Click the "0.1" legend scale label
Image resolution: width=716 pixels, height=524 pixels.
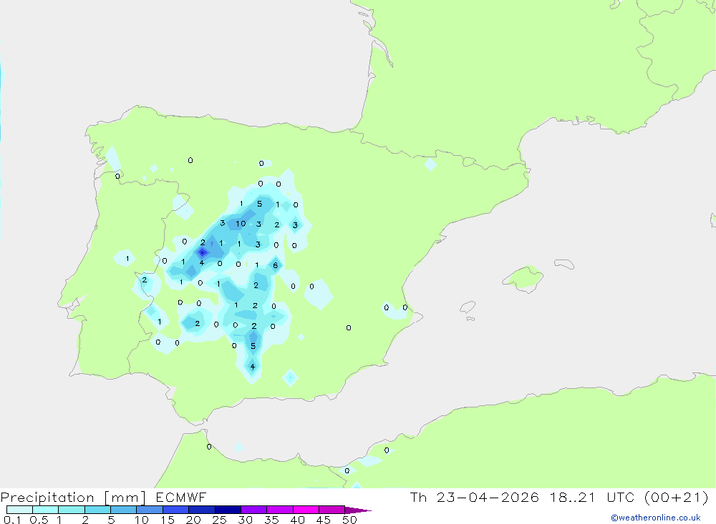[12, 520]
